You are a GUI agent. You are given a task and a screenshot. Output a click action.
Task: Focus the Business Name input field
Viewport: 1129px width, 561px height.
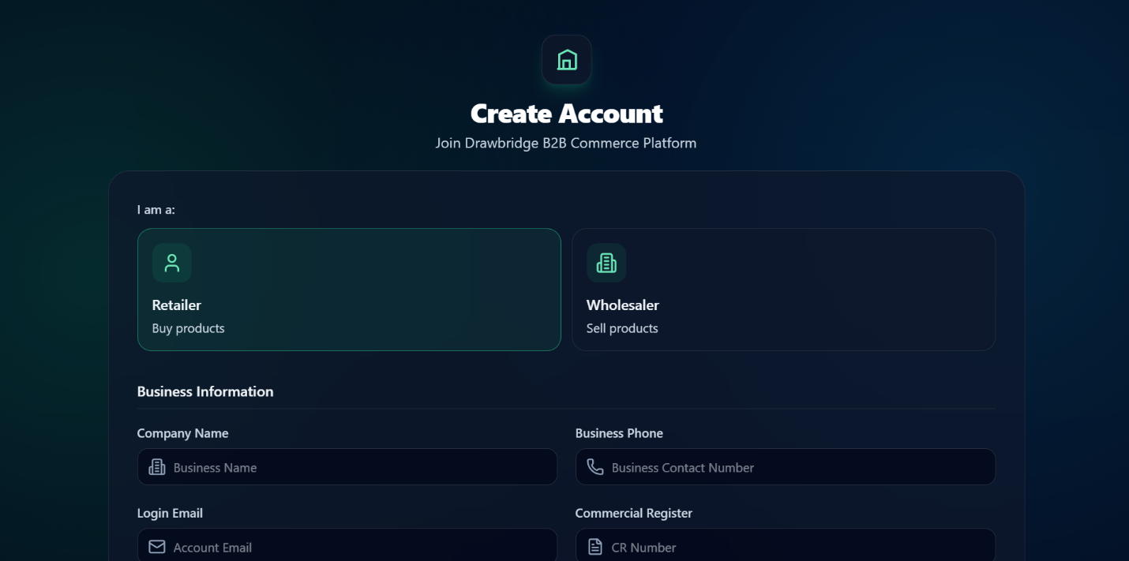click(347, 467)
